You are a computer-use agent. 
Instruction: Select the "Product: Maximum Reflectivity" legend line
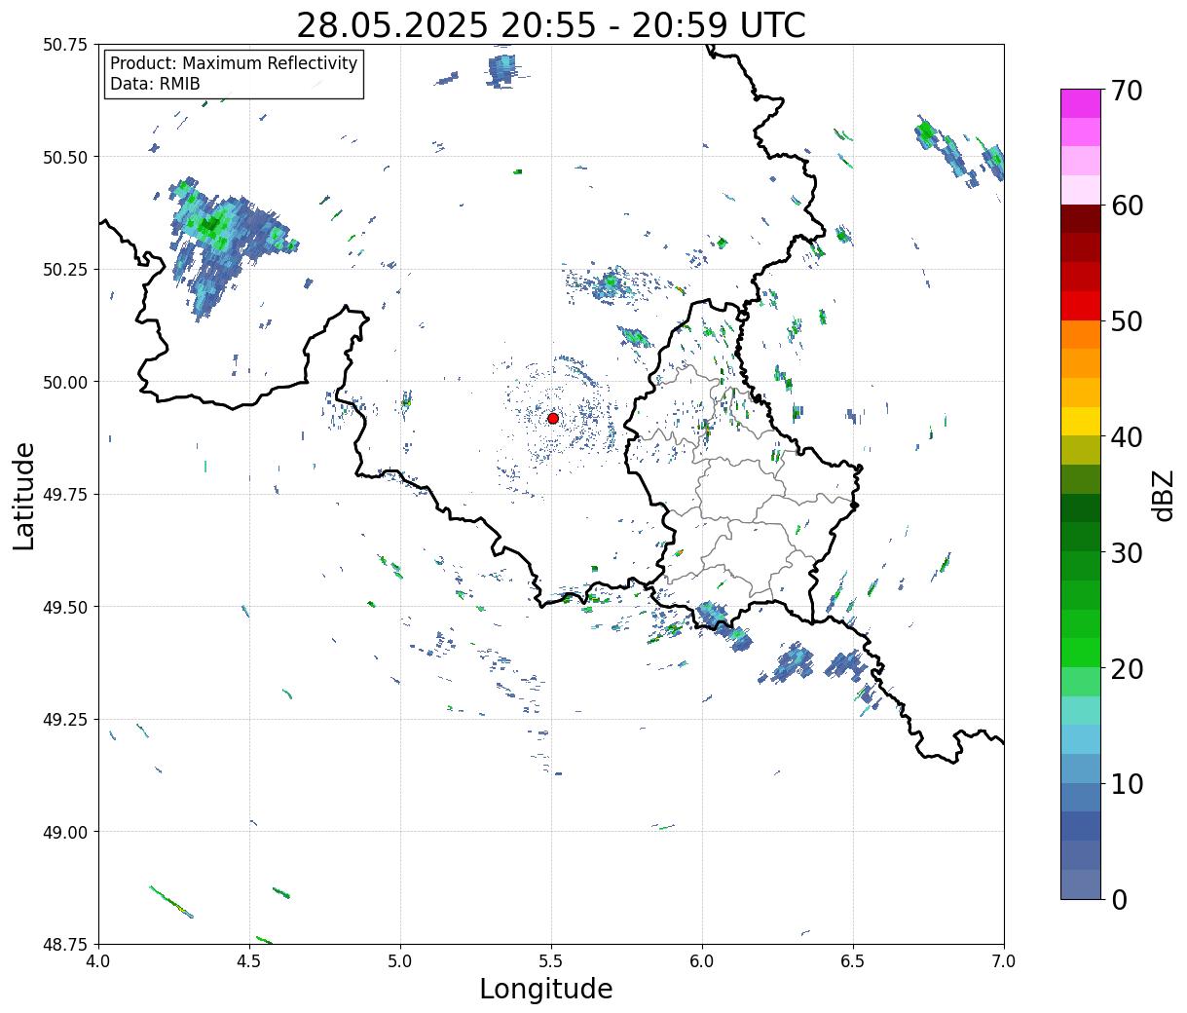[234, 63]
